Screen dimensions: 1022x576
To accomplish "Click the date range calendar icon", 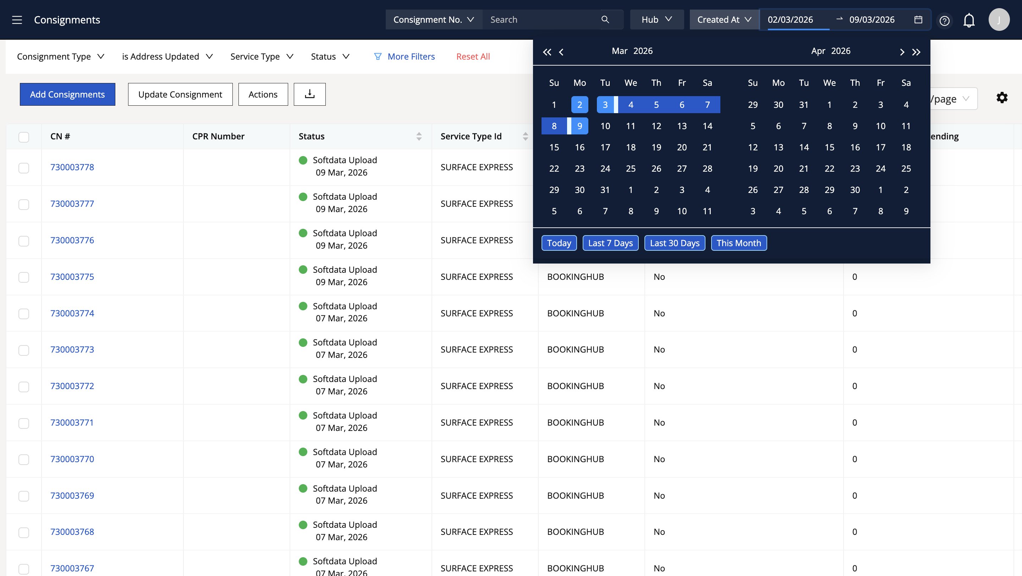I will tap(918, 20).
